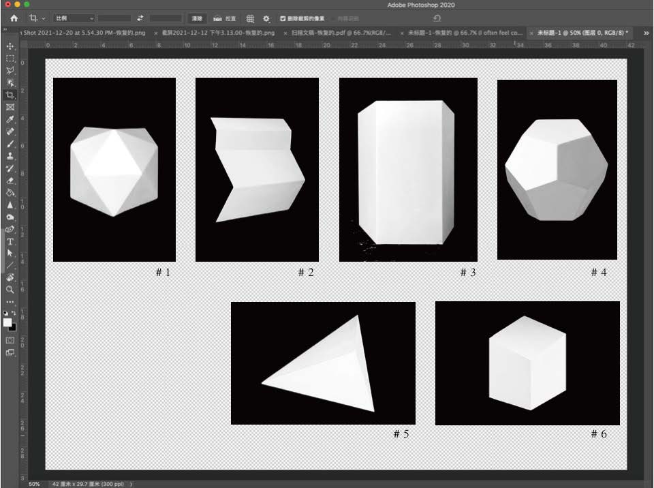Image resolution: width=654 pixels, height=488 pixels.
Task: Select the Eraser tool
Action: point(10,181)
